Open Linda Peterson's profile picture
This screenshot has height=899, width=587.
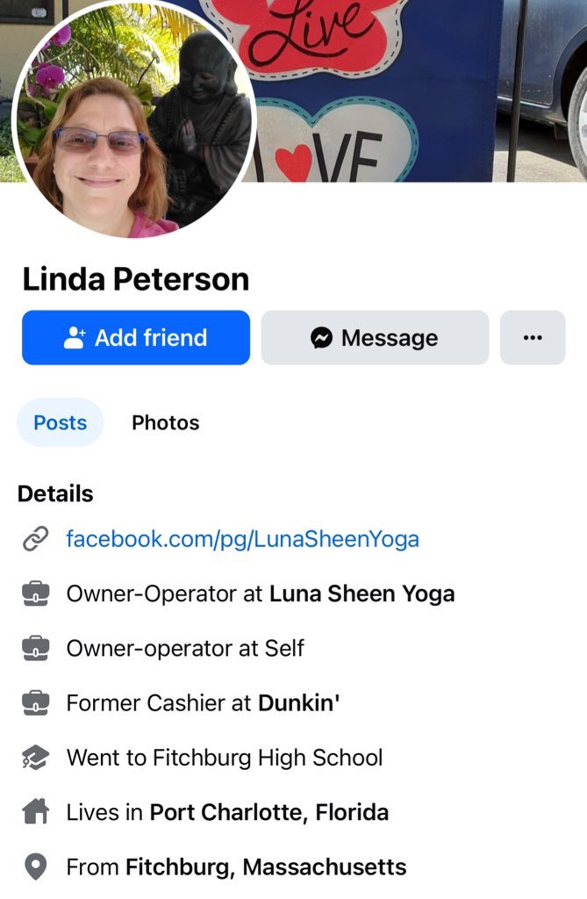coord(133,119)
